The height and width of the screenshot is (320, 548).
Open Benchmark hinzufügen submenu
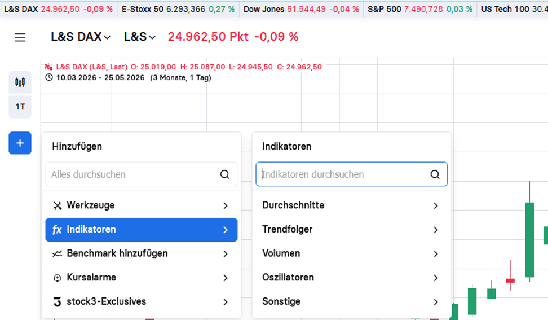click(141, 253)
